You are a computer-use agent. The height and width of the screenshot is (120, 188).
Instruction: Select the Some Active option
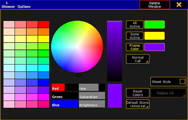[135, 36]
